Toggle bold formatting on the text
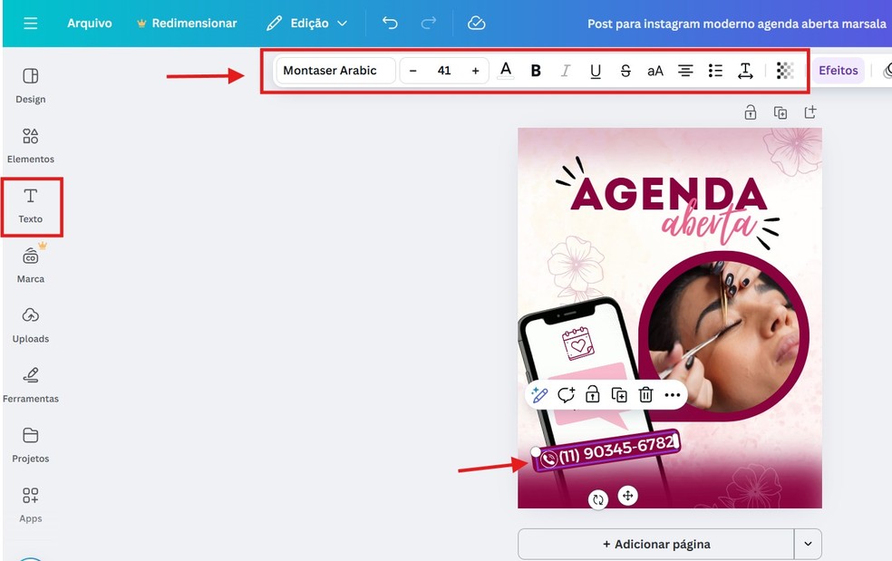This screenshot has height=561, width=892. tap(535, 70)
